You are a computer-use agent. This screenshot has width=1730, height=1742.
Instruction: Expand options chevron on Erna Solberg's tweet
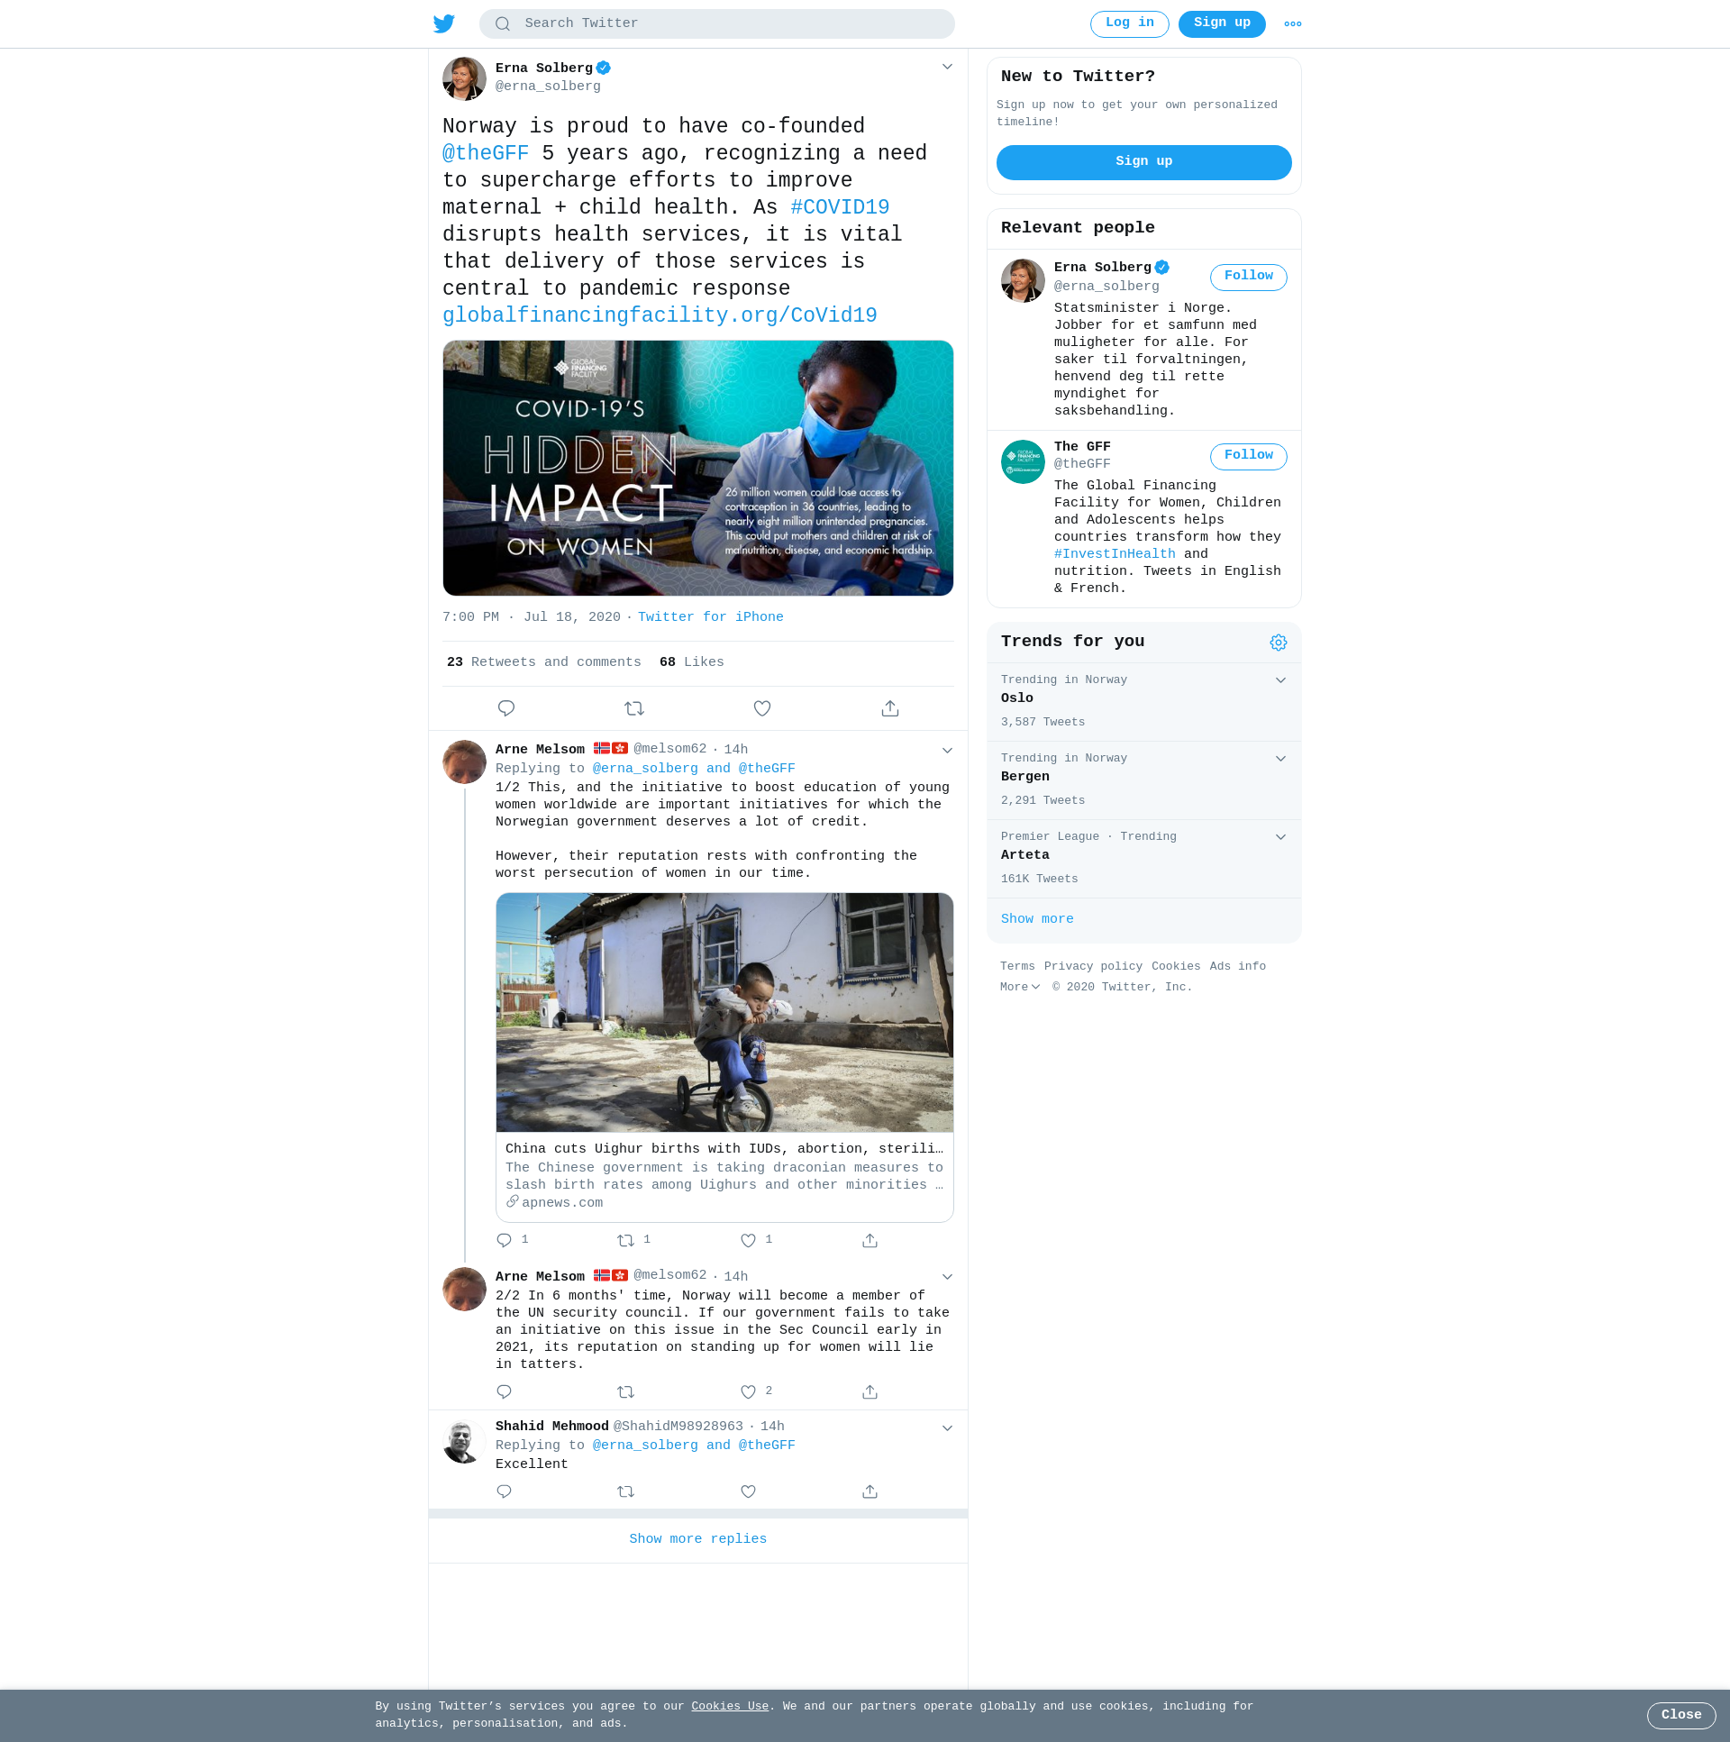[948, 67]
